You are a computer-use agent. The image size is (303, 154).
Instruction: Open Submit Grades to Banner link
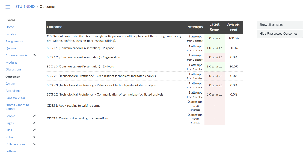coord(17,107)
